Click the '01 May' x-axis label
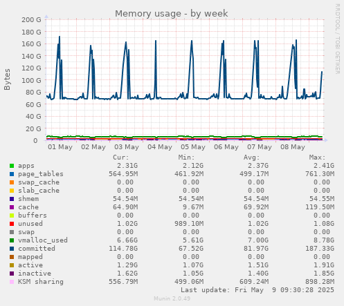This screenshot has height=306, width=344. click(x=60, y=147)
